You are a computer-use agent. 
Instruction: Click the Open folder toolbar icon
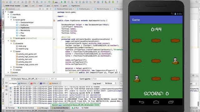pyautogui.click(x=3, y=2)
